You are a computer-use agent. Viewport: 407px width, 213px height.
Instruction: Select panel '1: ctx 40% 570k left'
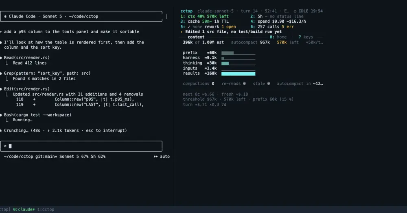click(x=205, y=16)
